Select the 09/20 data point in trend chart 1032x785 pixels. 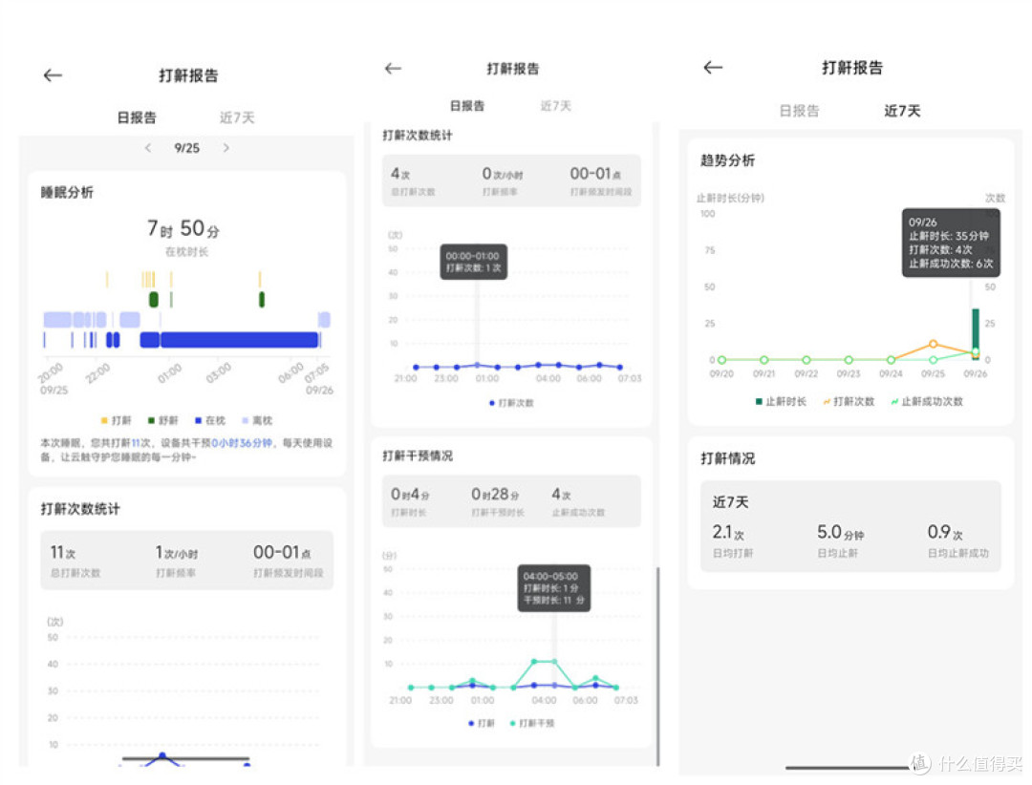722,360
